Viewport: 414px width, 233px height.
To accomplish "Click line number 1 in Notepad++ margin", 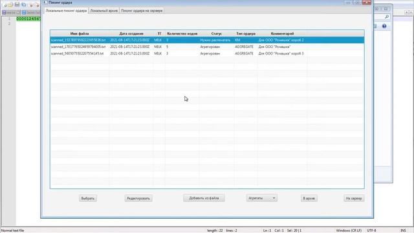I will pyautogui.click(x=9, y=19).
